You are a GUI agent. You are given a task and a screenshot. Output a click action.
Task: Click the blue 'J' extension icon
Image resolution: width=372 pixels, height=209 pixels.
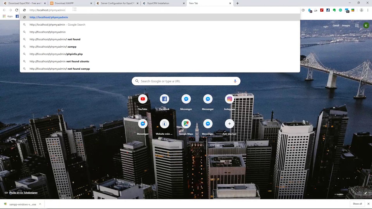328,10
